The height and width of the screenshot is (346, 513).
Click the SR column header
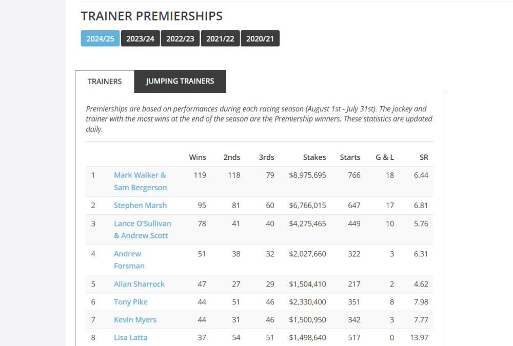(423, 157)
